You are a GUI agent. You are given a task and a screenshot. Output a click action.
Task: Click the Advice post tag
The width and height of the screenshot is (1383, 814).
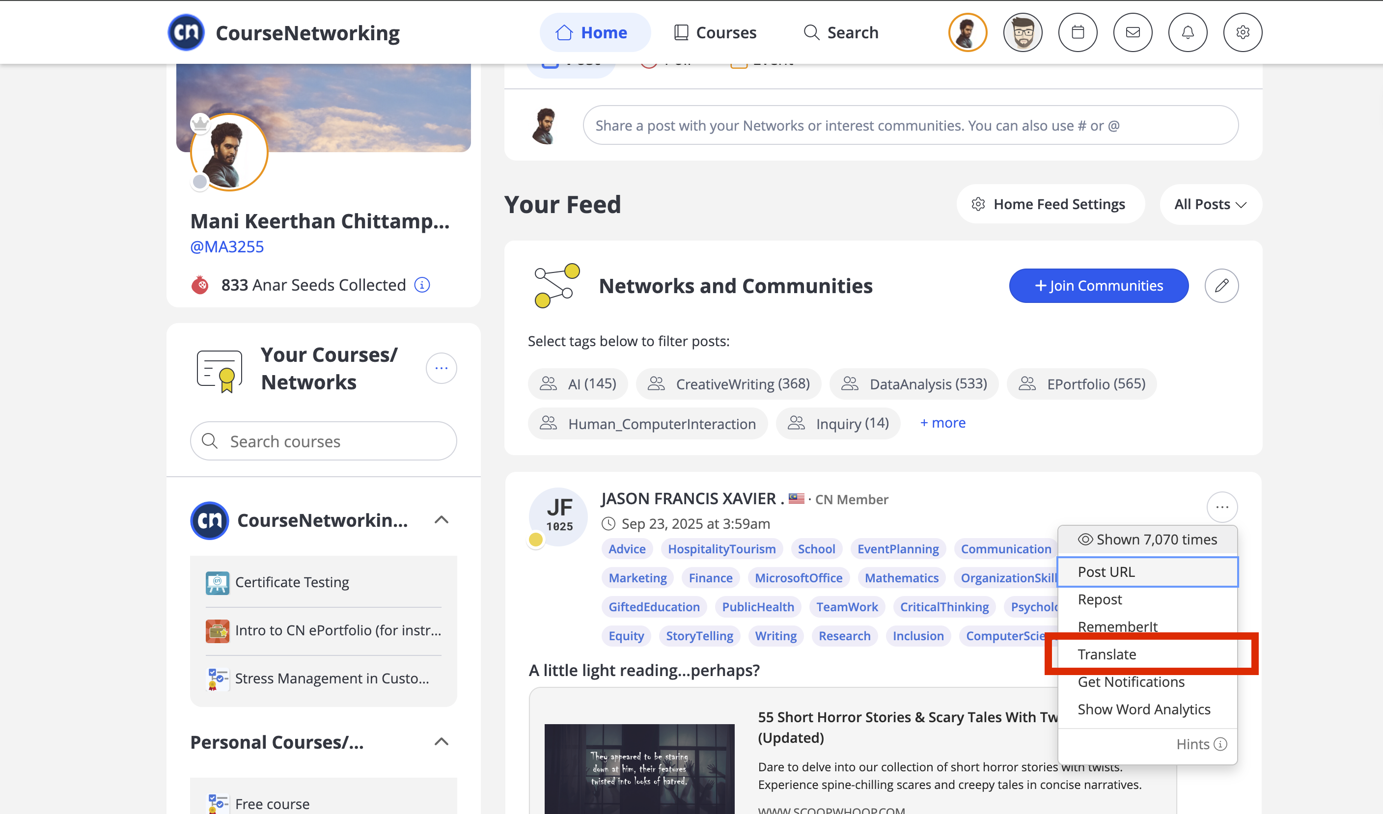coord(627,548)
